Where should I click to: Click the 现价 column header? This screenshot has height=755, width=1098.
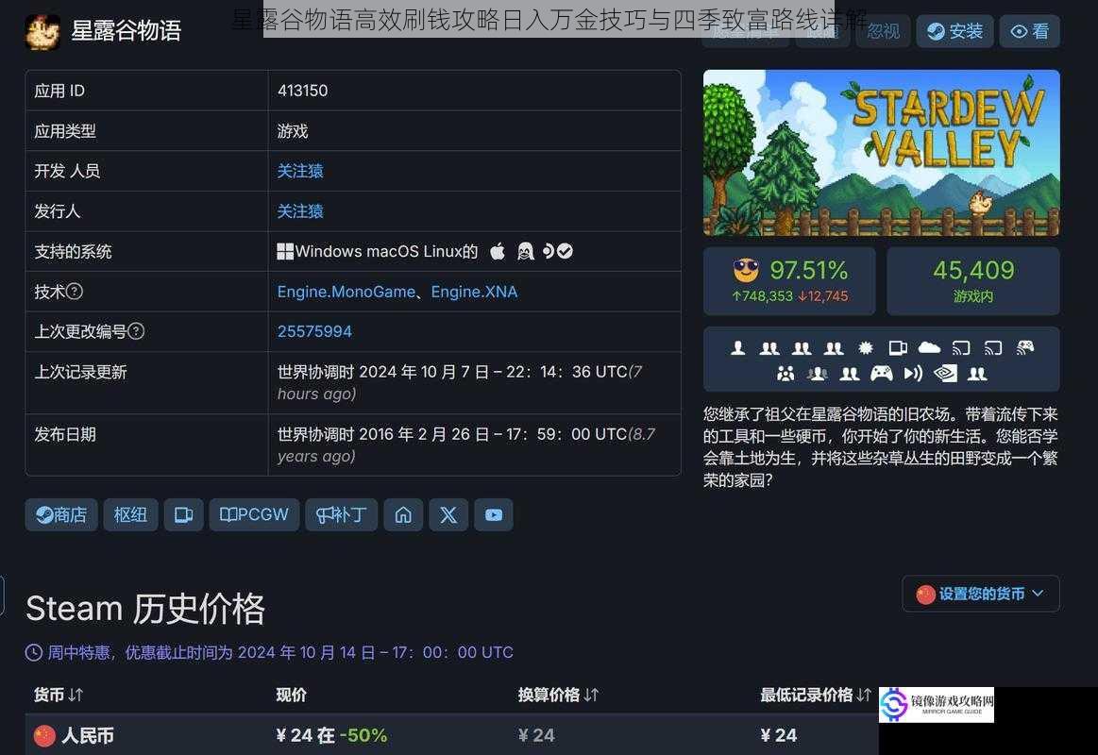click(x=292, y=695)
